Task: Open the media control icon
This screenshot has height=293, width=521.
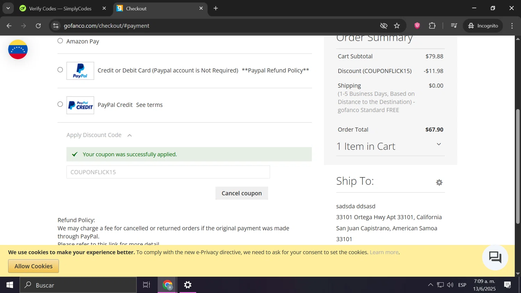Action: [454, 26]
